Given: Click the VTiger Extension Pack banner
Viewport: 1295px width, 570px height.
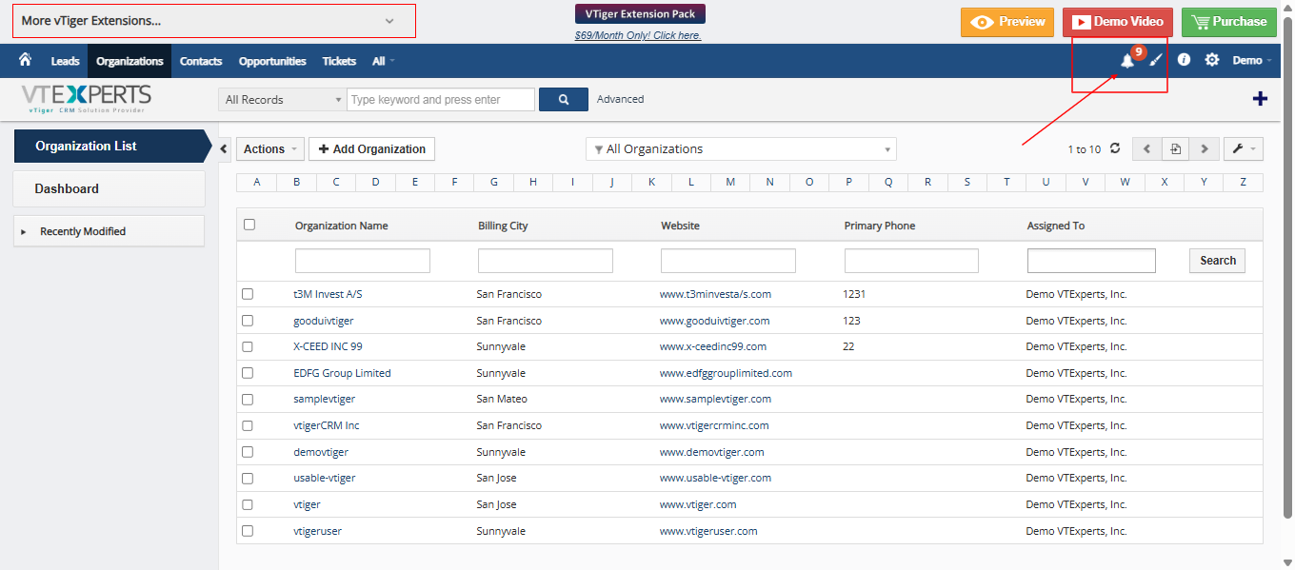Looking at the screenshot, I should pyautogui.click(x=640, y=13).
